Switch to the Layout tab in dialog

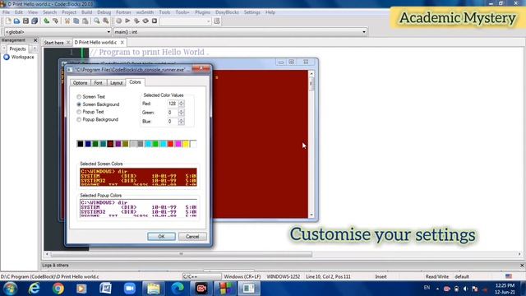coord(116,82)
